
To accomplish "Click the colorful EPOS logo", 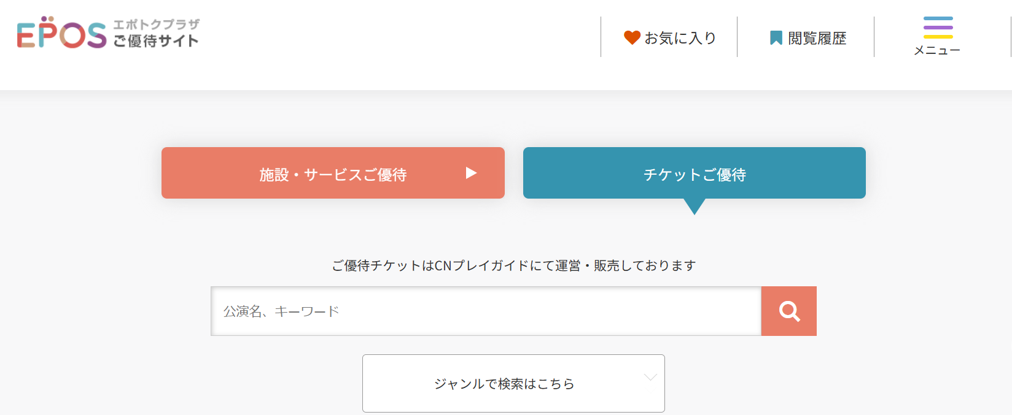I will (x=61, y=34).
